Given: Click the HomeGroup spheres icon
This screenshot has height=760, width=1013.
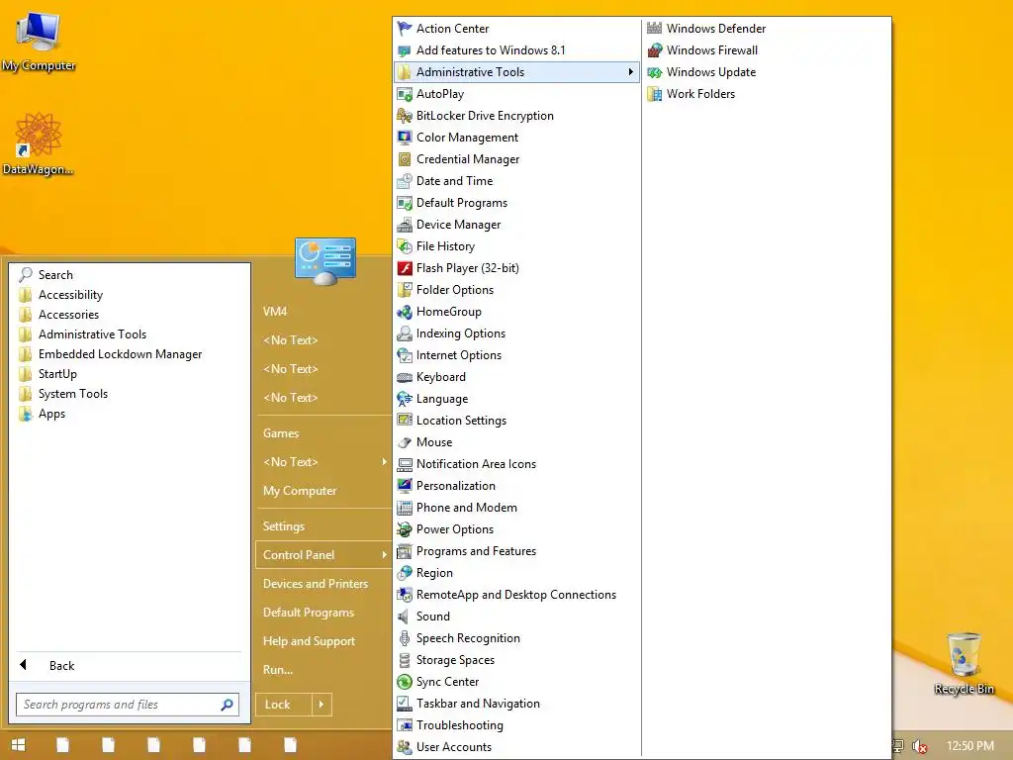Looking at the screenshot, I should 405,312.
